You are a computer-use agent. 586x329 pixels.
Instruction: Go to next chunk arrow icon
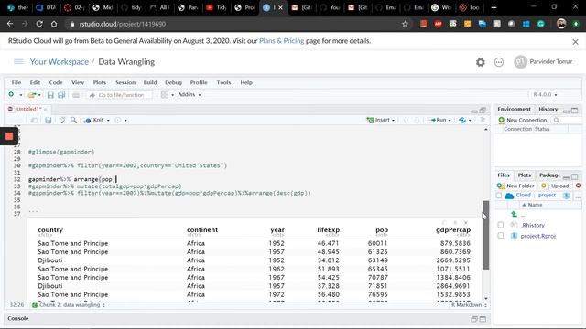point(417,120)
